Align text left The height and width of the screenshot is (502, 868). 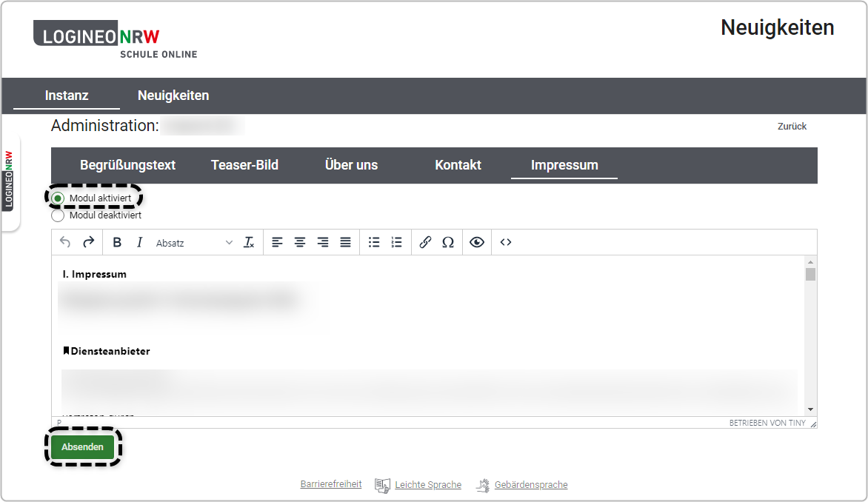[x=277, y=242]
